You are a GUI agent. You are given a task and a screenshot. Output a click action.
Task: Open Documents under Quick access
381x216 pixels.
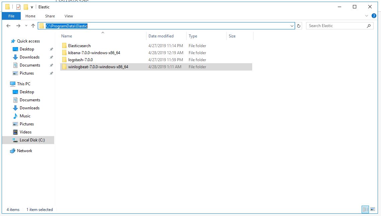(30, 65)
